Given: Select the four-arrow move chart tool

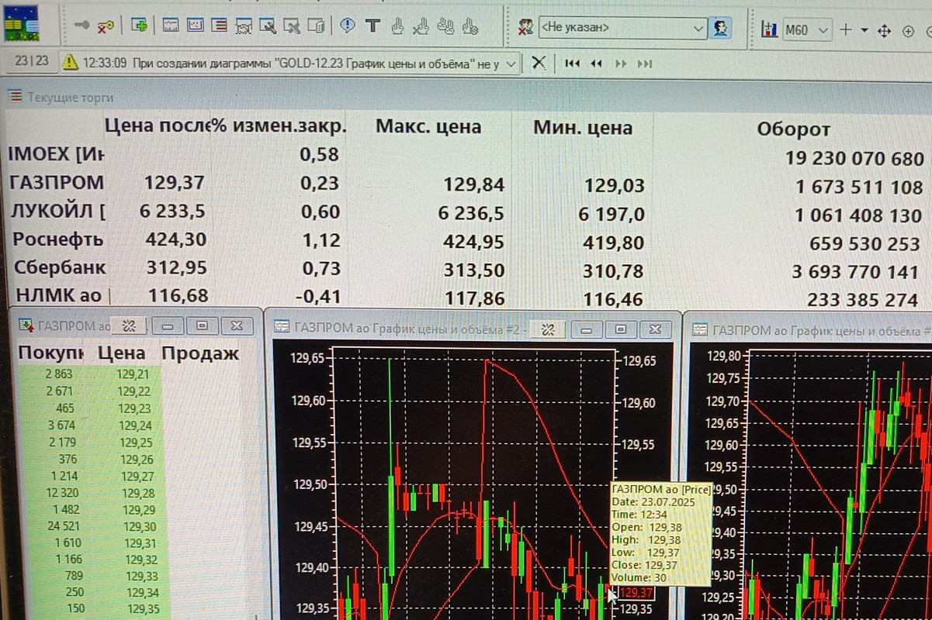Looking at the screenshot, I should 884,31.
